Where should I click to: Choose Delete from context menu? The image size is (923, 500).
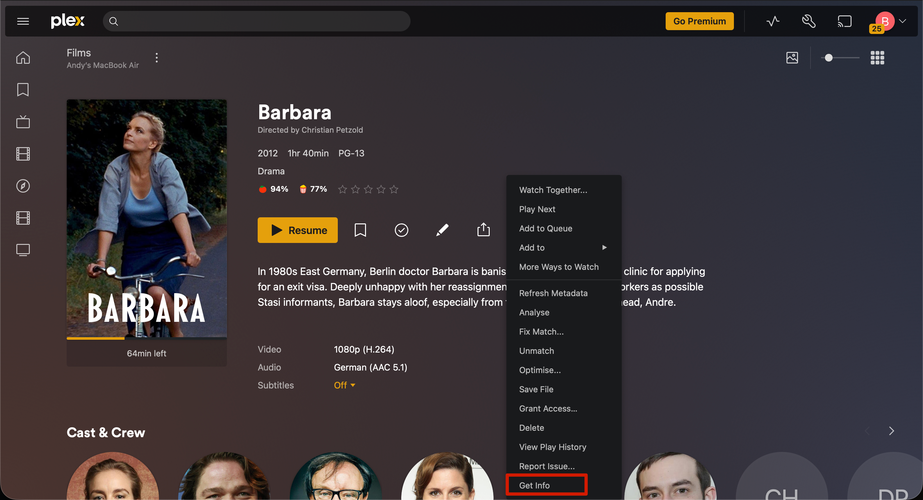[x=564, y=428]
